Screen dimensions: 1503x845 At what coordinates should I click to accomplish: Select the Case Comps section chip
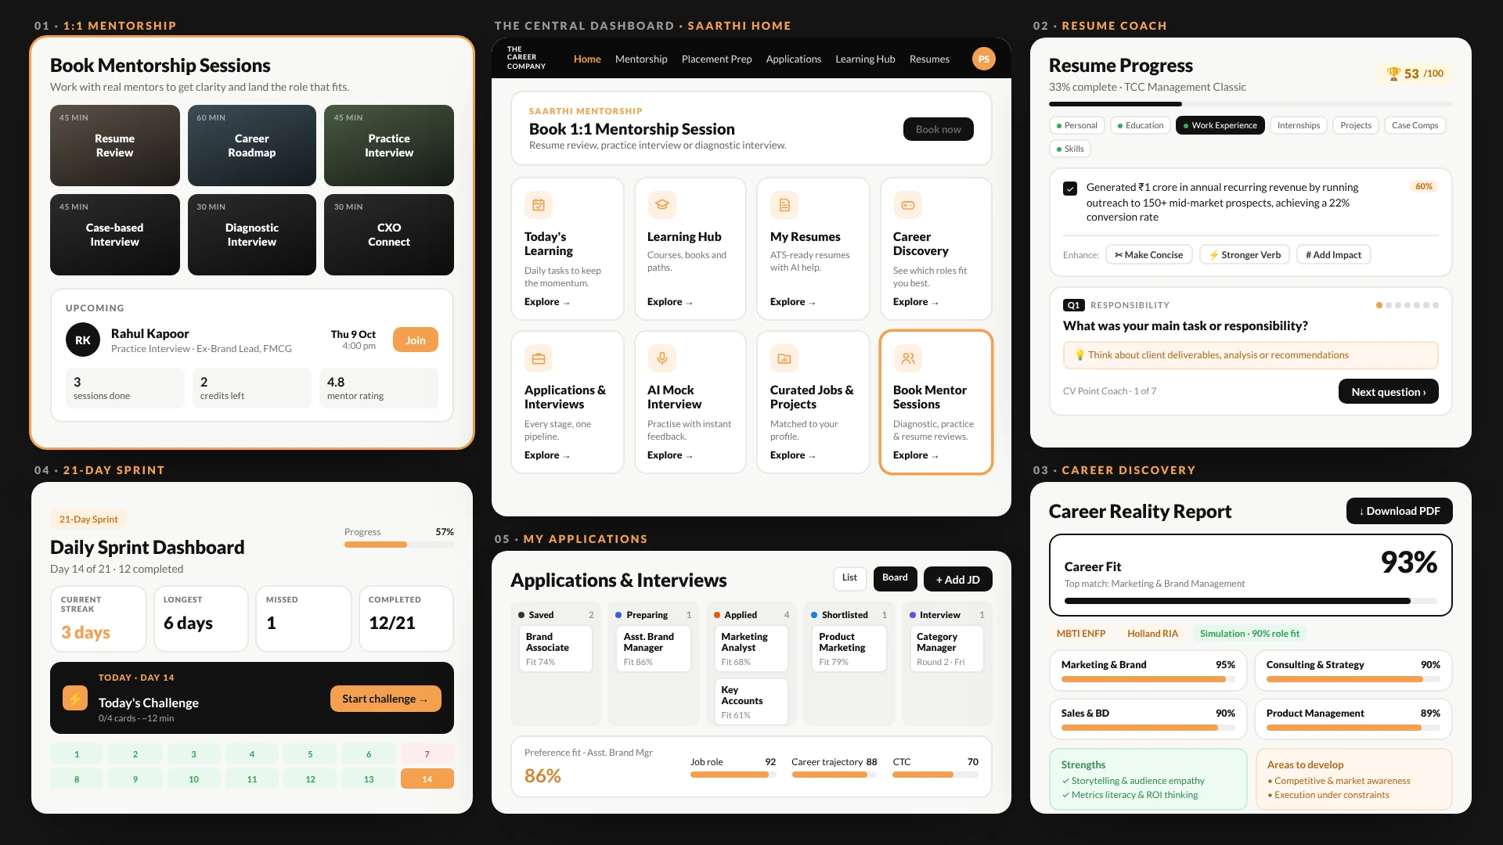click(x=1415, y=125)
